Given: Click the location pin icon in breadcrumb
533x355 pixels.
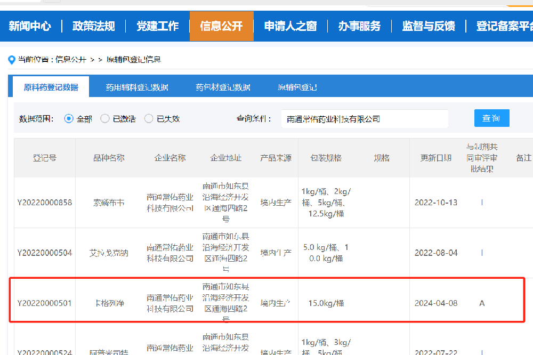Looking at the screenshot, I should (x=12, y=60).
